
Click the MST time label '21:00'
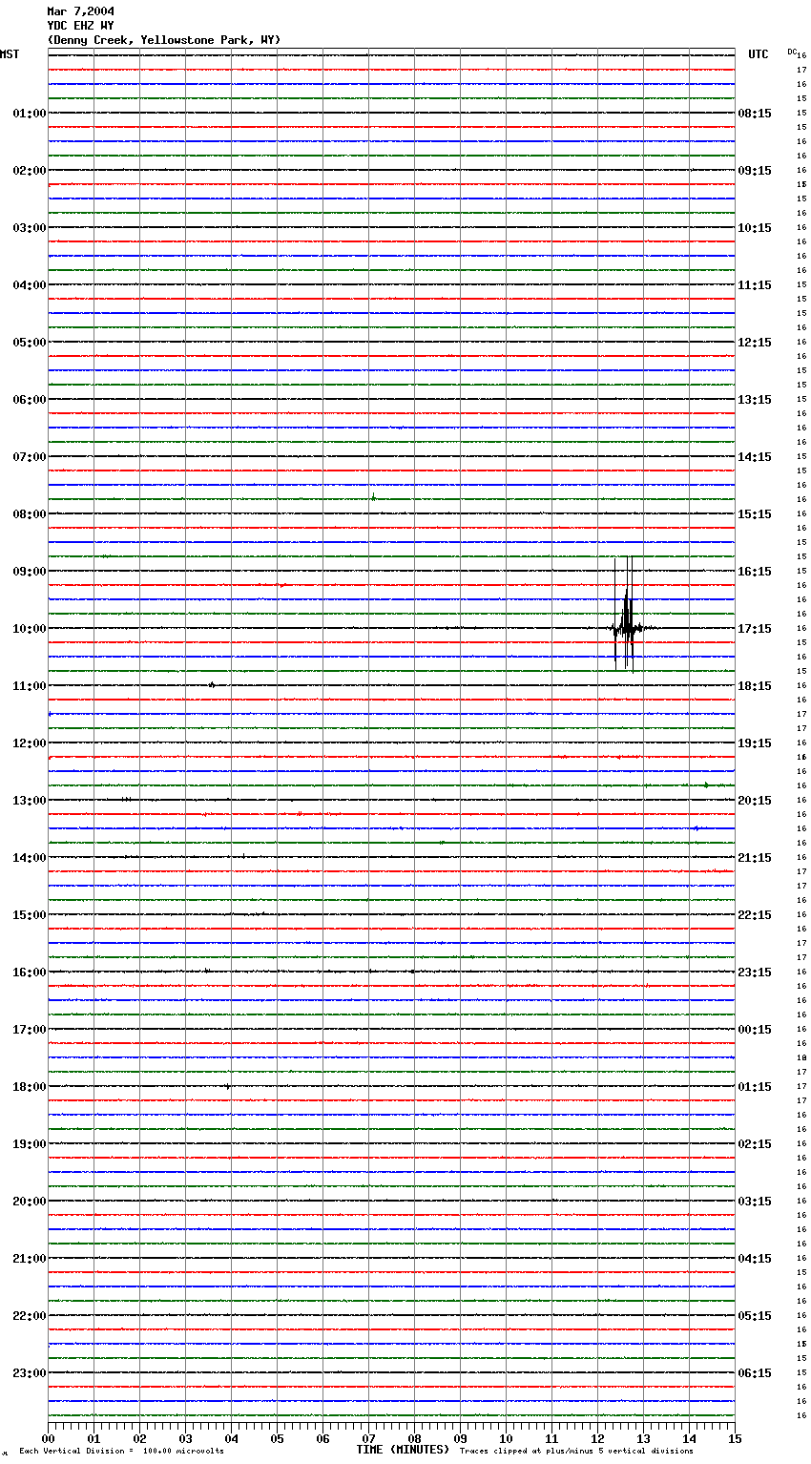click(29, 1259)
